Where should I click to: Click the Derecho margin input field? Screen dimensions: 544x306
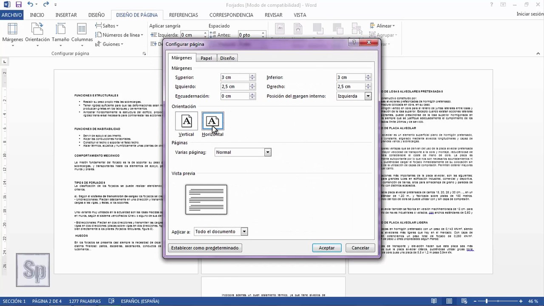pos(351,87)
